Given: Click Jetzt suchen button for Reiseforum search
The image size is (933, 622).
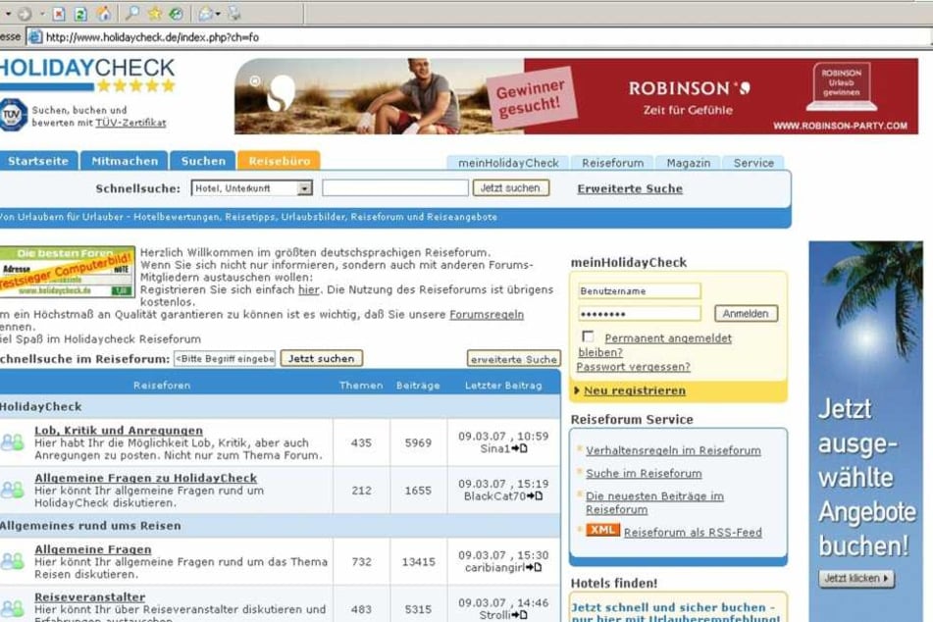Looking at the screenshot, I should click(322, 358).
